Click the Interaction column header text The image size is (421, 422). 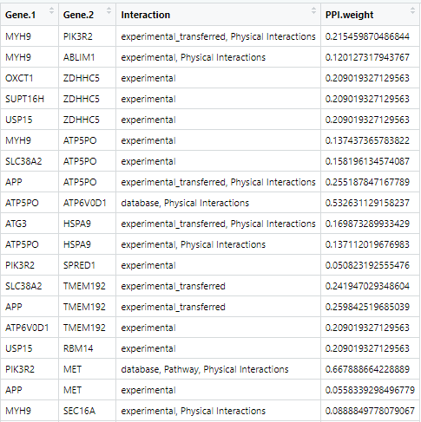click(x=146, y=15)
